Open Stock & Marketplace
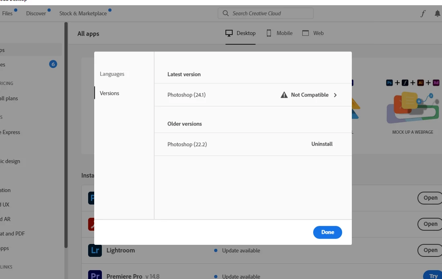The image size is (442, 279). (83, 13)
